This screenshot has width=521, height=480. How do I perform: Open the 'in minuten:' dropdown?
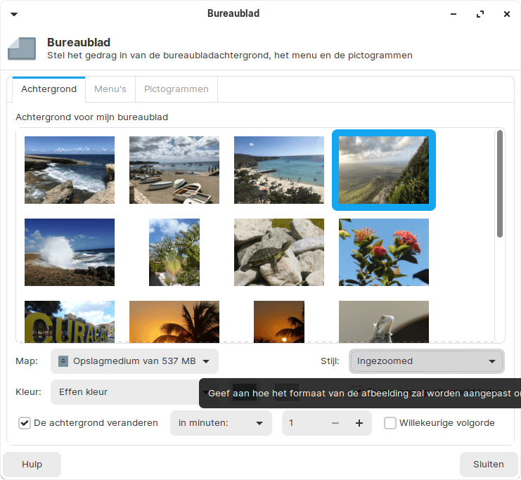221,423
